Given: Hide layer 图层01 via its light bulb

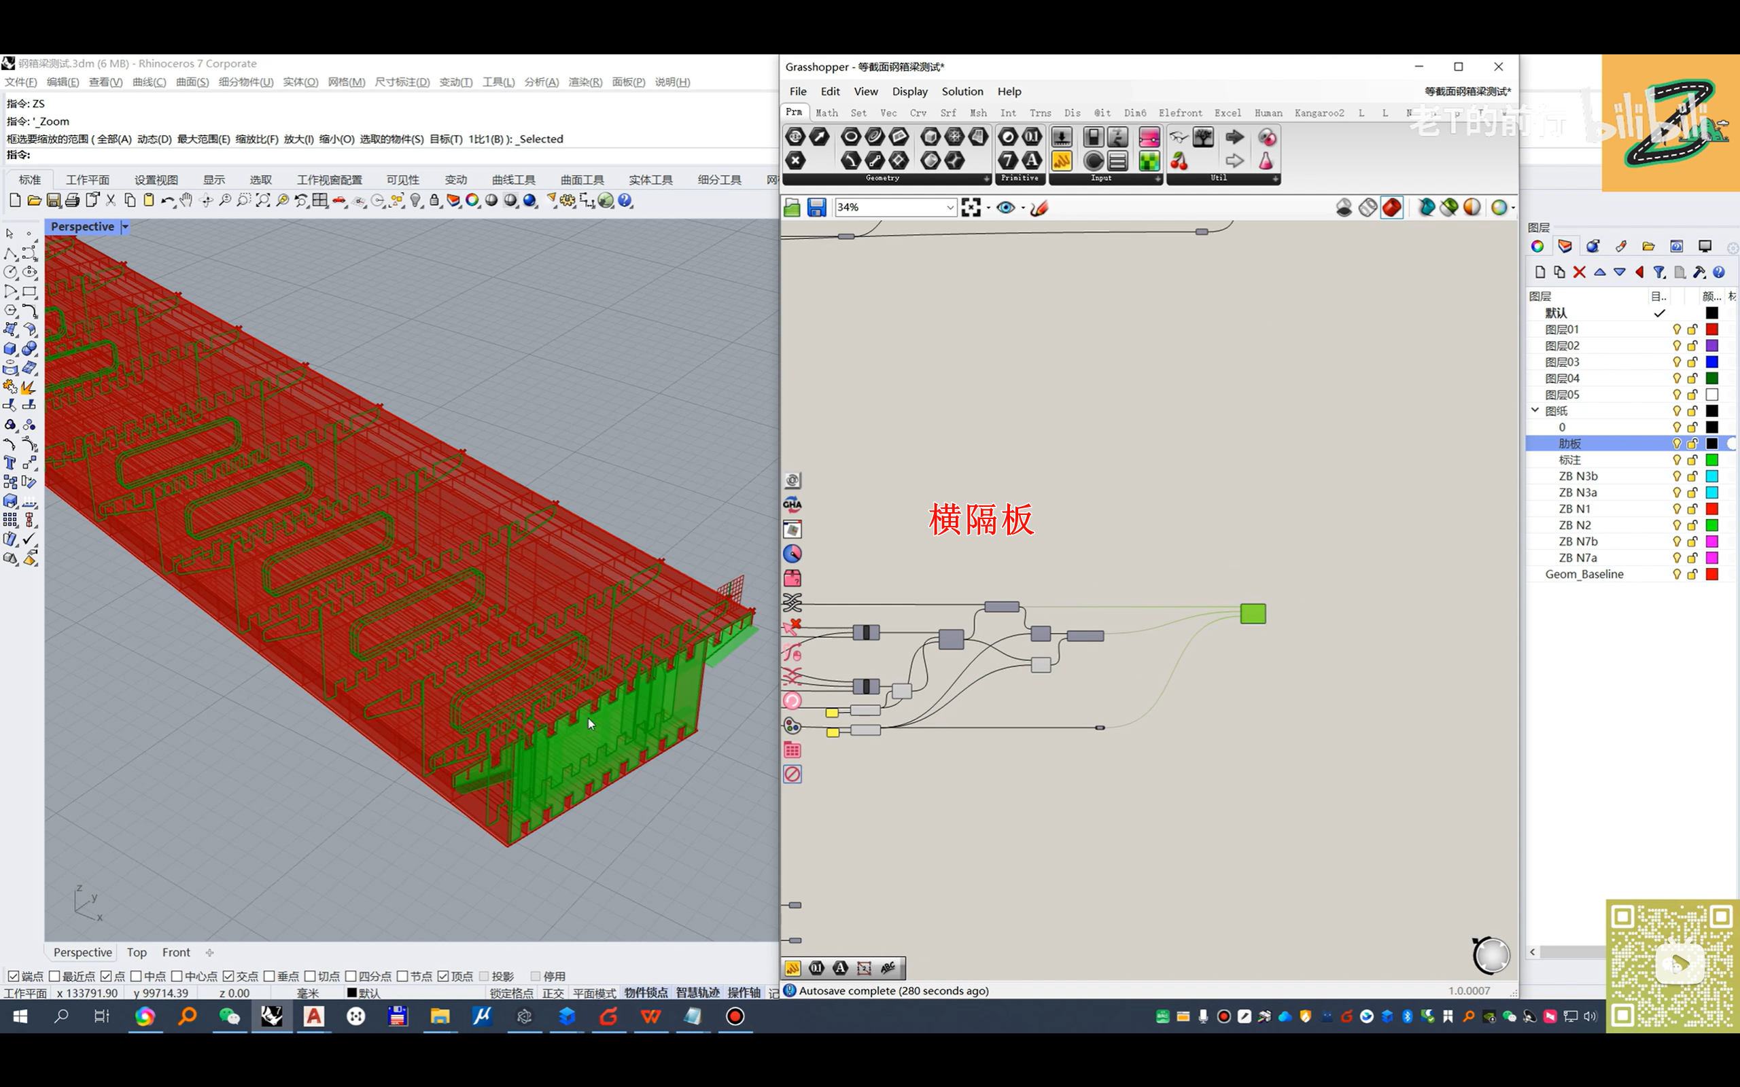Looking at the screenshot, I should 1676,329.
